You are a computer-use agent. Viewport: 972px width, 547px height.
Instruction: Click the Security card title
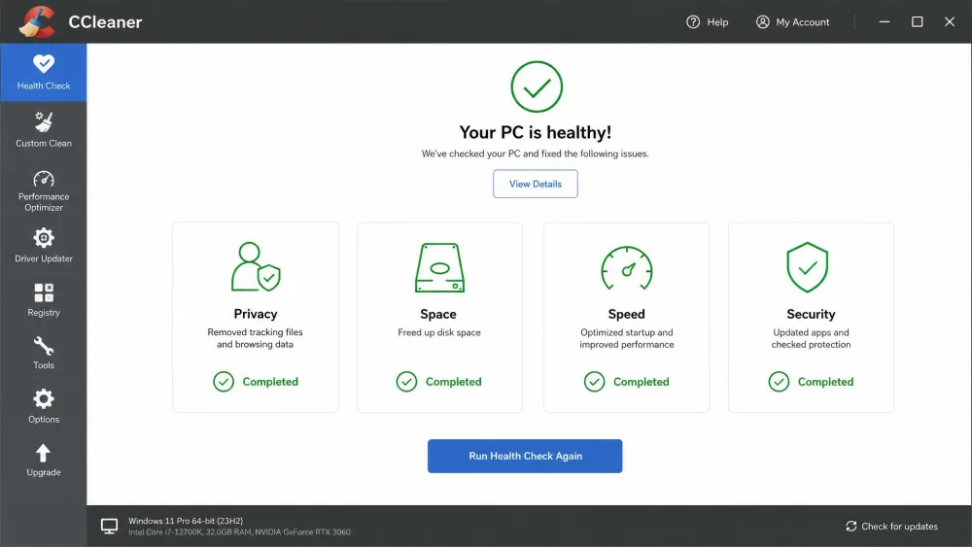coord(811,314)
